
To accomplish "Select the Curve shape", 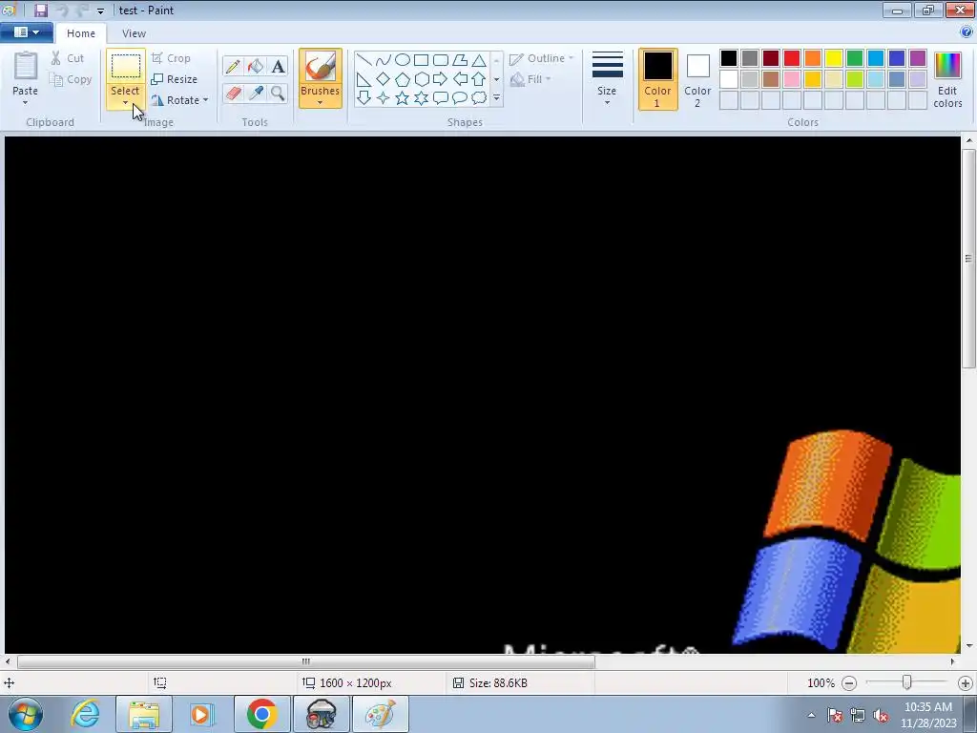I will 384,60.
